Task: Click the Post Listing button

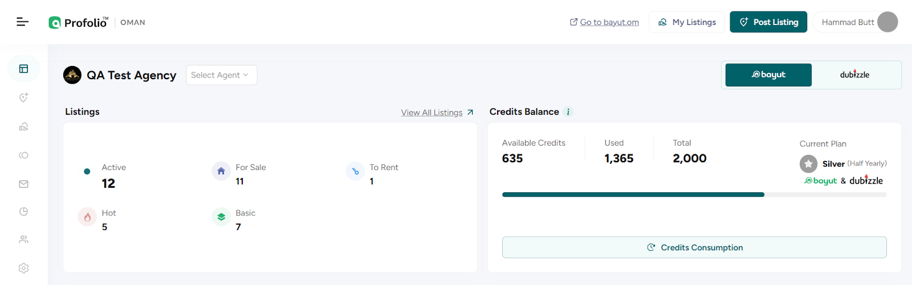Action: click(768, 22)
